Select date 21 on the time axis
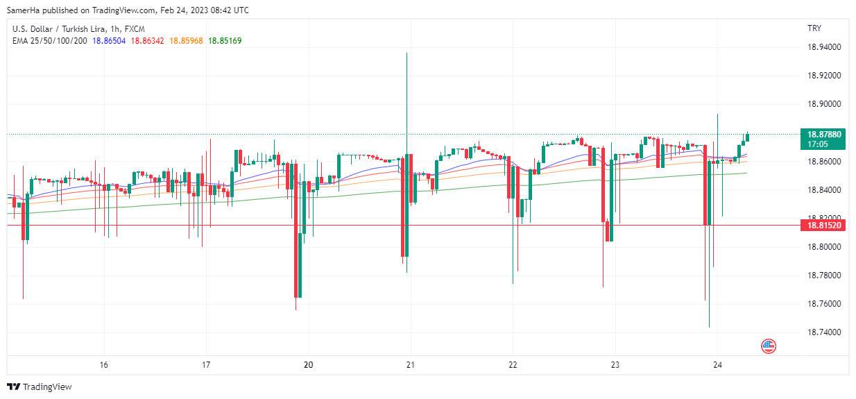 click(x=411, y=365)
